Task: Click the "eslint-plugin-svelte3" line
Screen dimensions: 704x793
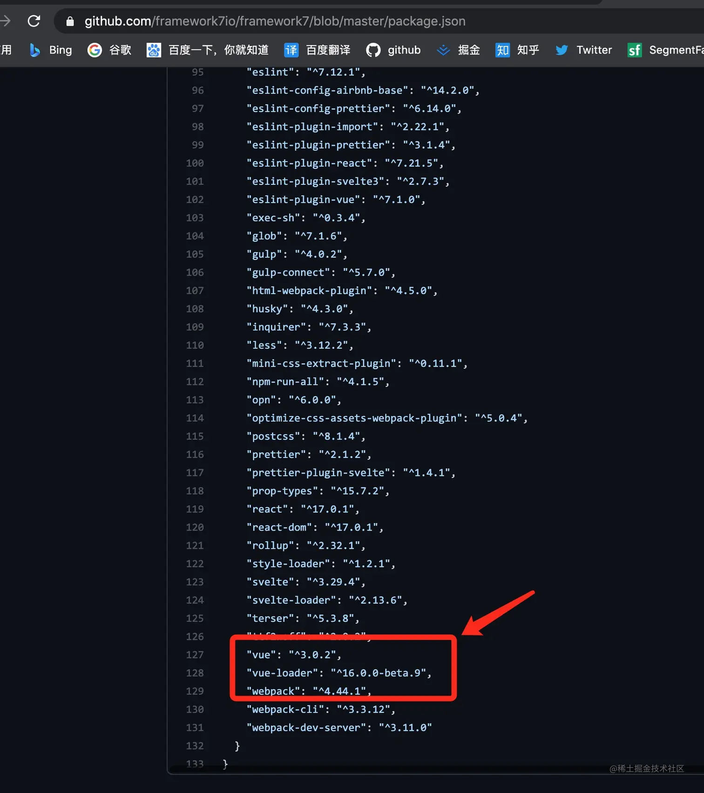Action: 348,181
